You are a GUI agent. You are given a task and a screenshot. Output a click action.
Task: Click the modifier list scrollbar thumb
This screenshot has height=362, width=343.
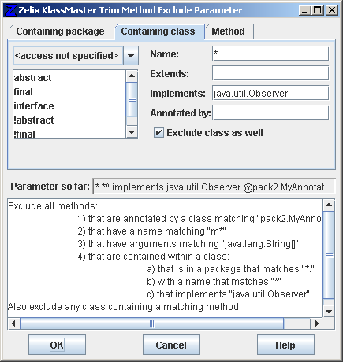tap(132, 99)
